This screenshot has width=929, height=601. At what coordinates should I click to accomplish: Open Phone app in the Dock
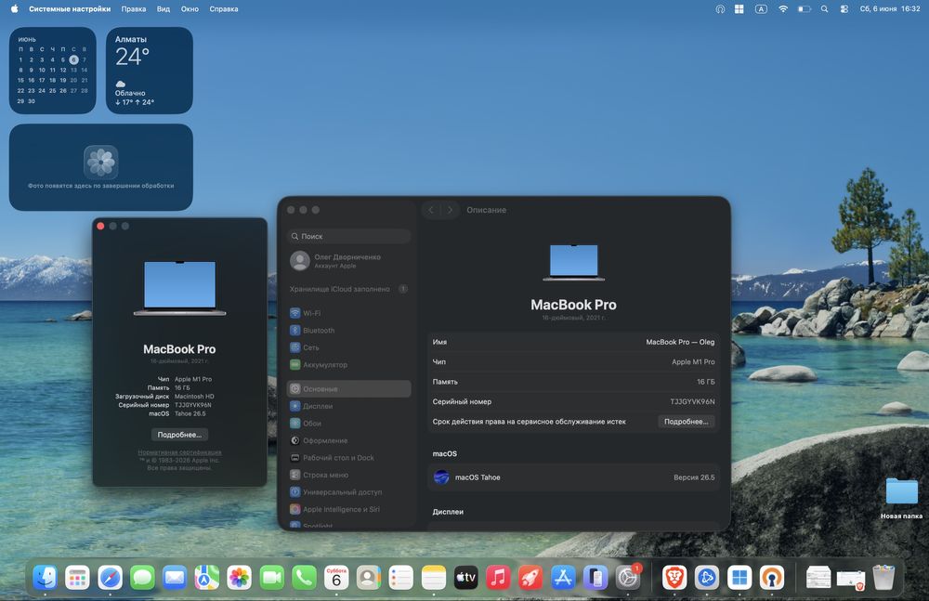304,577
